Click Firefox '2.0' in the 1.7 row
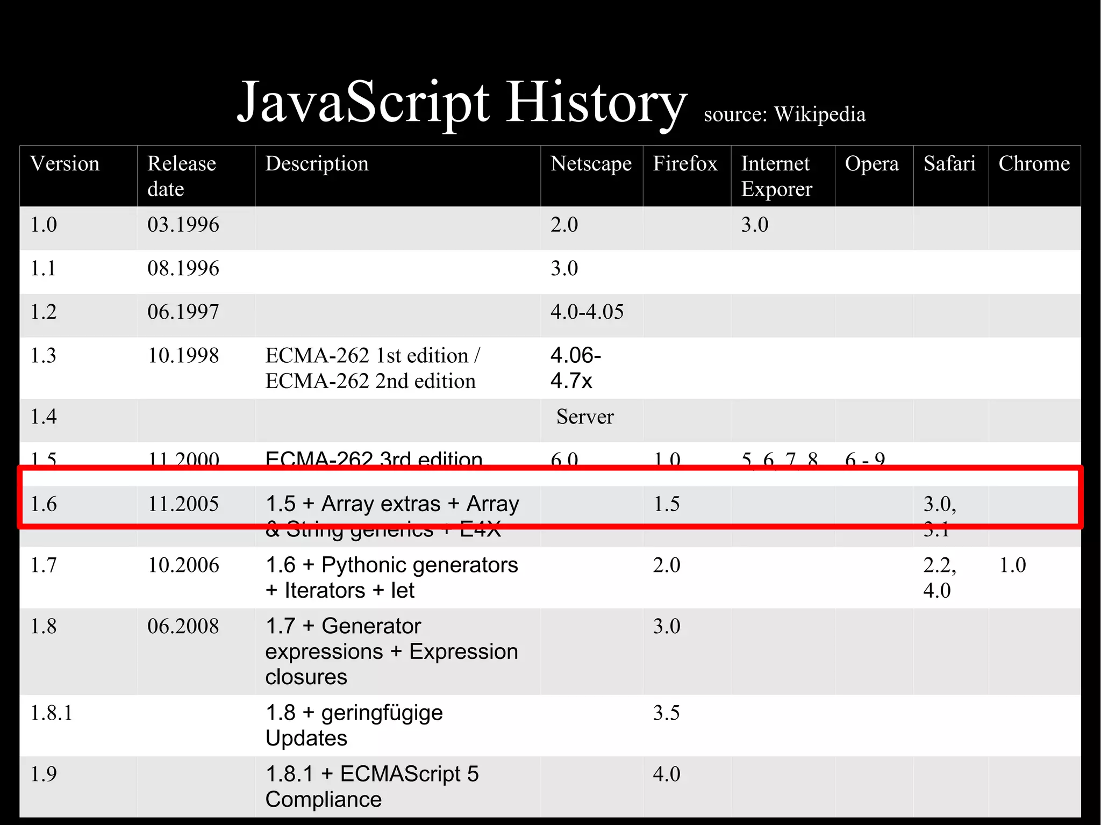This screenshot has height=825, width=1101. click(666, 565)
